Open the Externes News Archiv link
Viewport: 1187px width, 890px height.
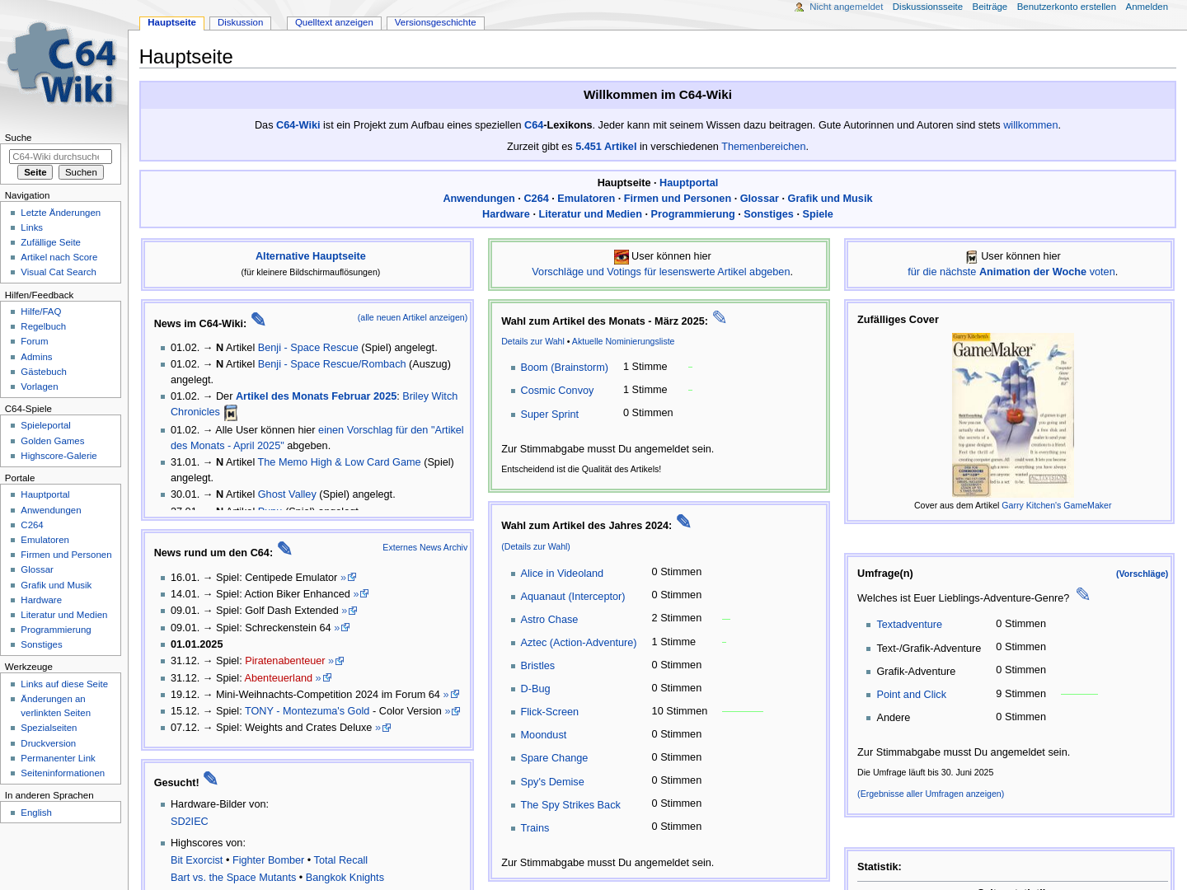(425, 547)
